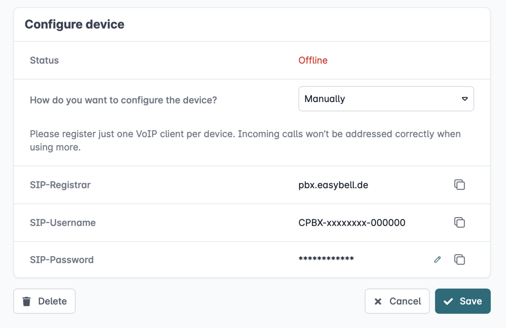Open the "Manually" configuration select box
This screenshot has width=506, height=328.
coord(386,99)
